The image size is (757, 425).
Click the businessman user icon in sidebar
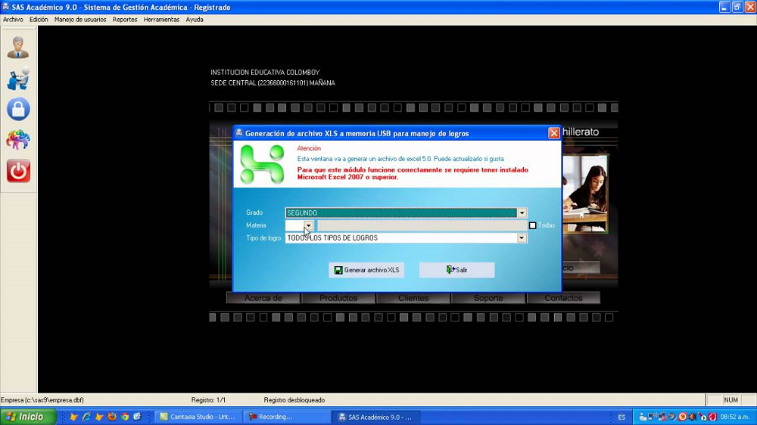coord(18,47)
